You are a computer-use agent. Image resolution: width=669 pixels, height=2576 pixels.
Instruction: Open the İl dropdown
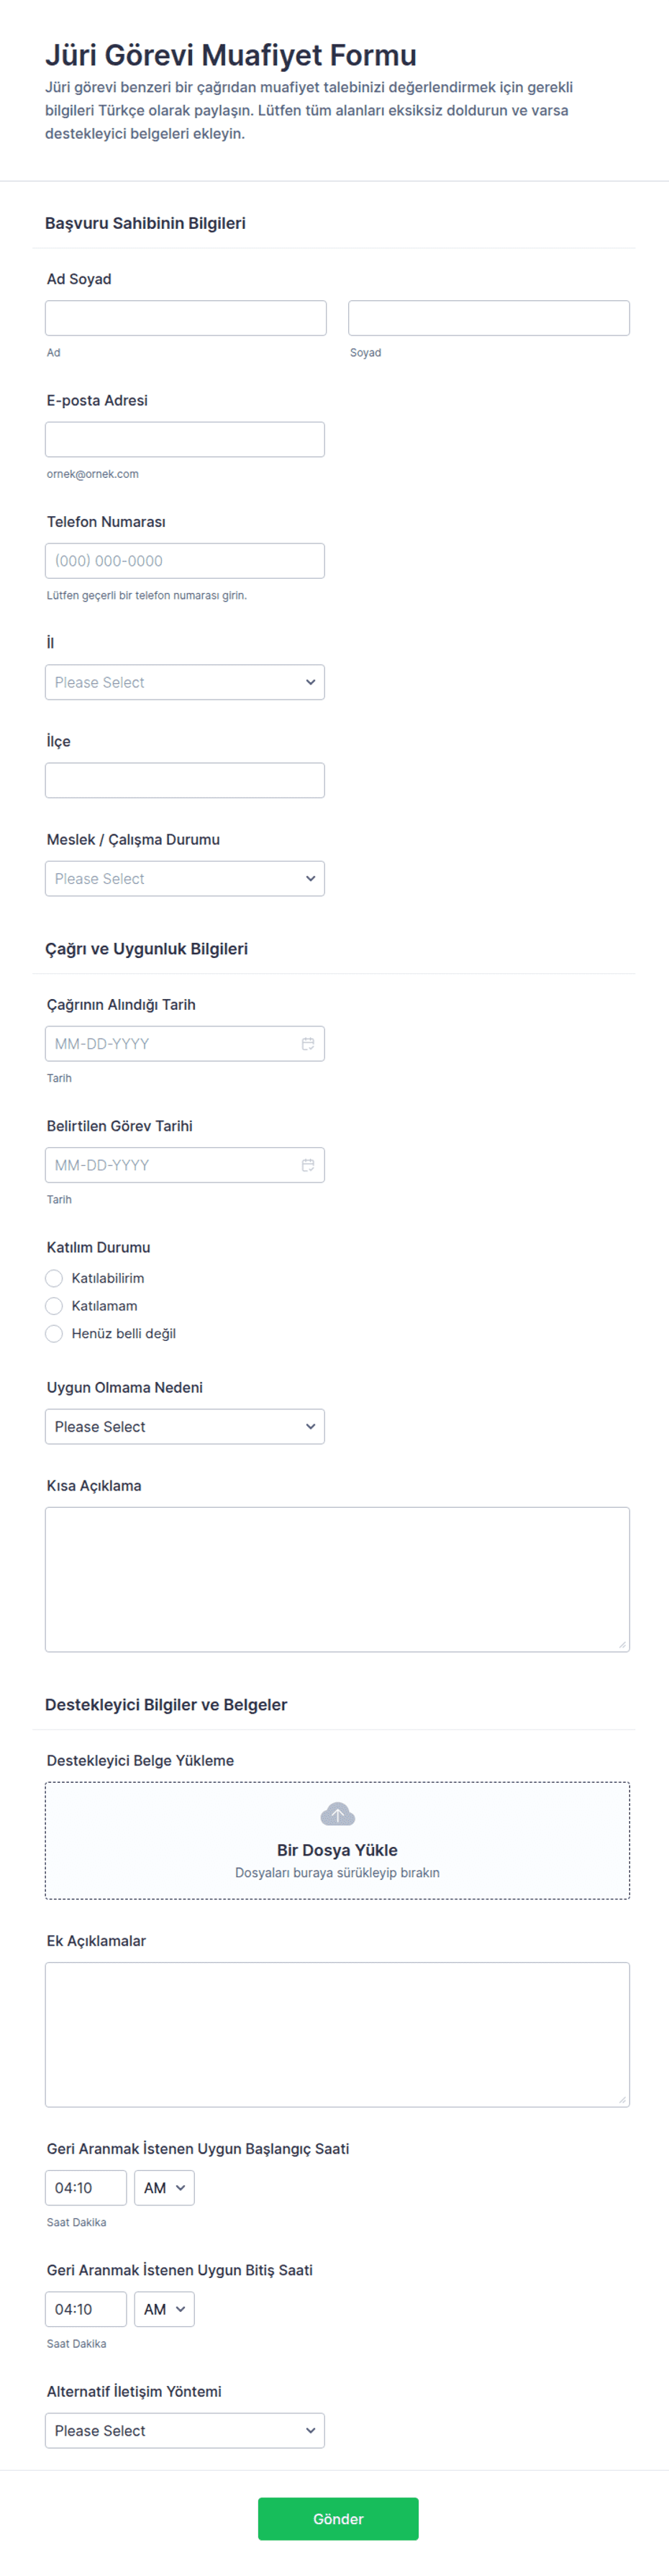click(x=185, y=682)
